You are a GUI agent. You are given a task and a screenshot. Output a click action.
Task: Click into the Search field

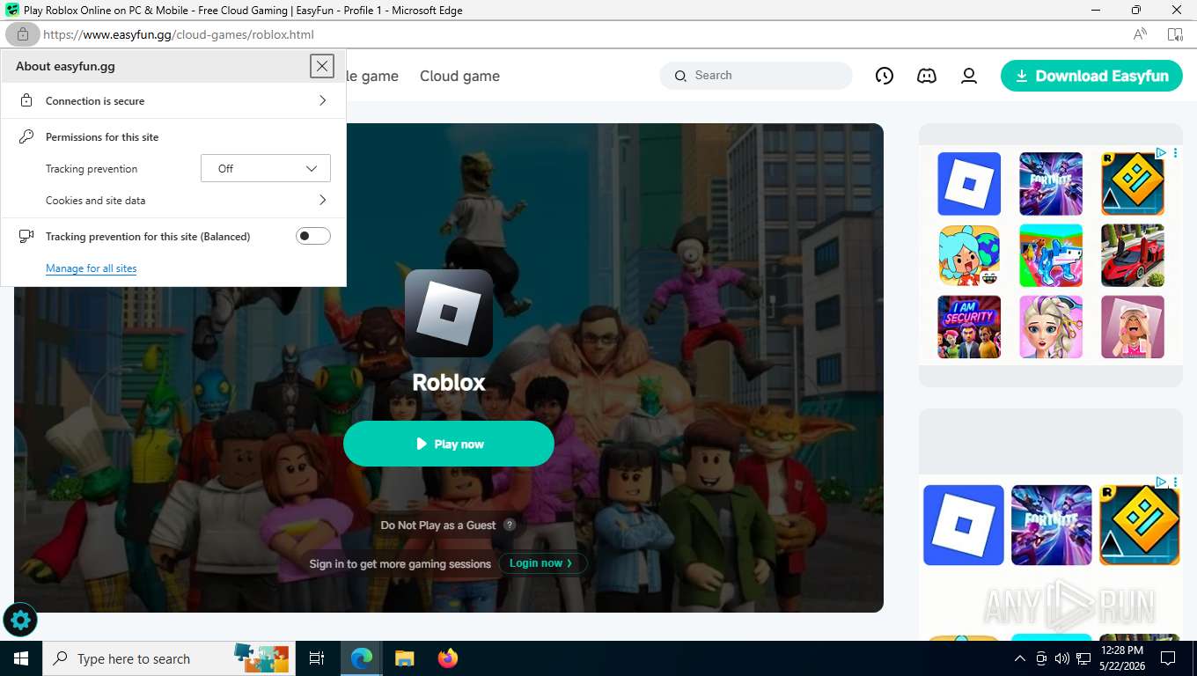coord(756,76)
